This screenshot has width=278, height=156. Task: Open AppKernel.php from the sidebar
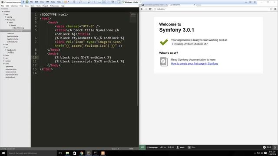coord(13,39)
